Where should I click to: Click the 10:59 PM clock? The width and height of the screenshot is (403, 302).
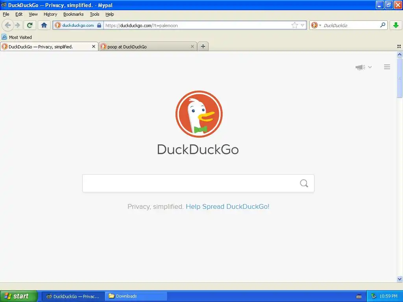pyautogui.click(x=388, y=296)
